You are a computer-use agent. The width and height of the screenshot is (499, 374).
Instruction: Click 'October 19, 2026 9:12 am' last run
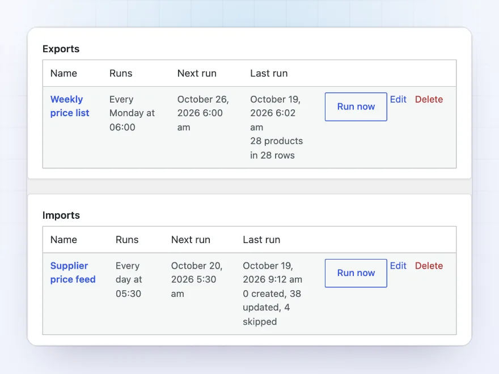pos(272,273)
